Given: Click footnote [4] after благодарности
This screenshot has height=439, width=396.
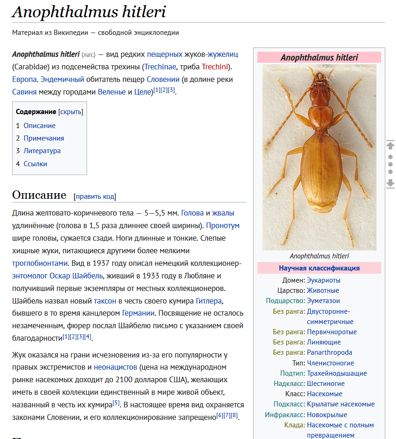Looking at the screenshot, I should [x=87, y=337].
